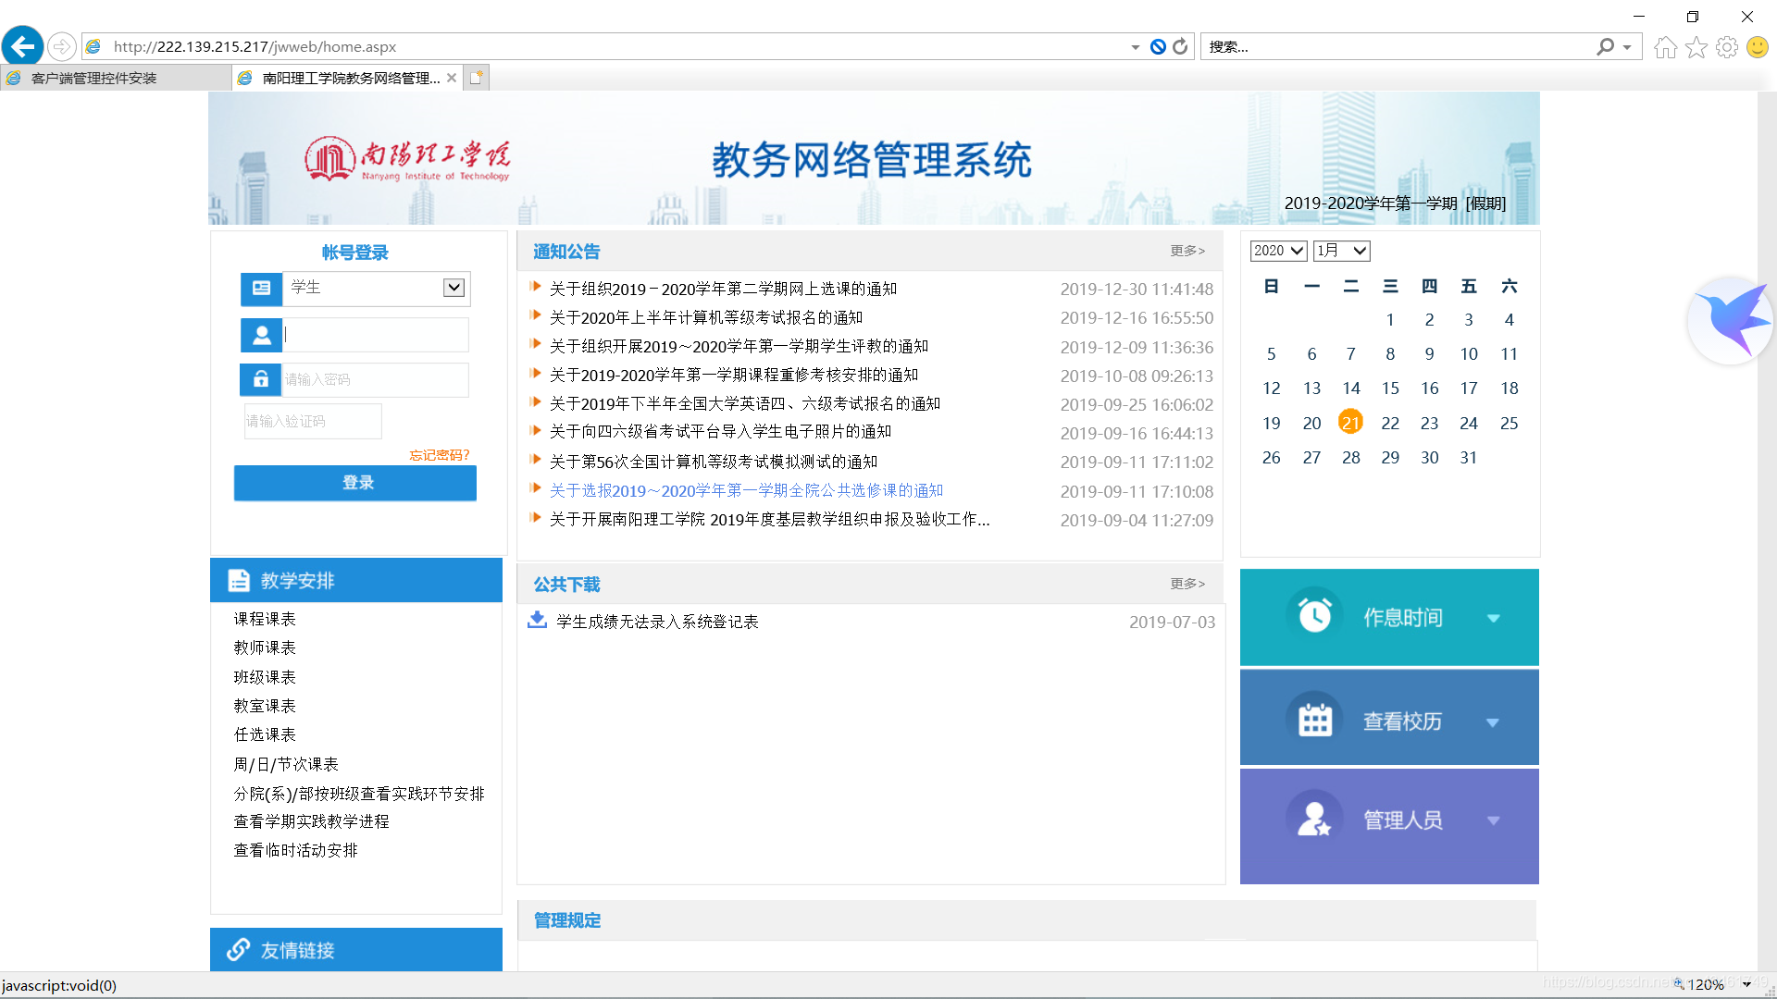The width and height of the screenshot is (1777, 999).
Task: Open 班级课表 in 教学安排
Action: (265, 677)
